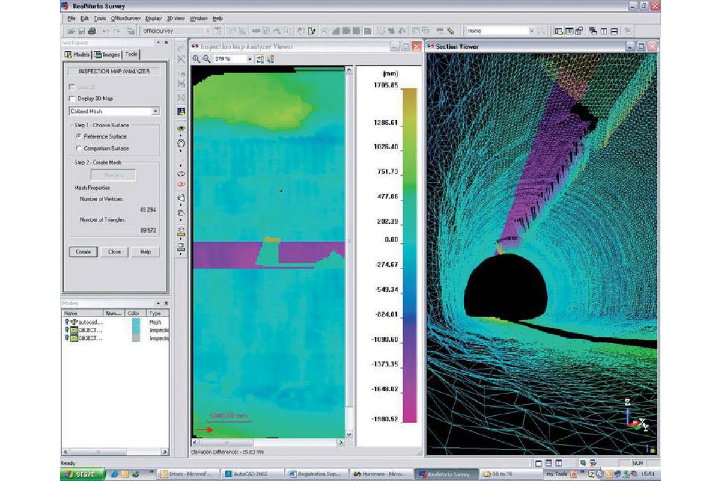Select the Reference Surface radio button
This screenshot has height=481, width=721.
click(79, 136)
